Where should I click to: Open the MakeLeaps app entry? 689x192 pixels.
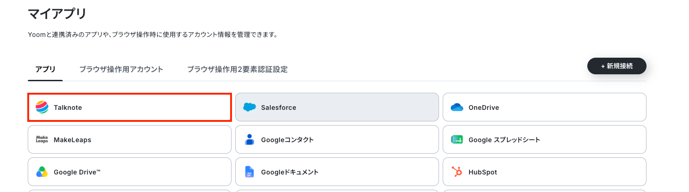click(129, 139)
